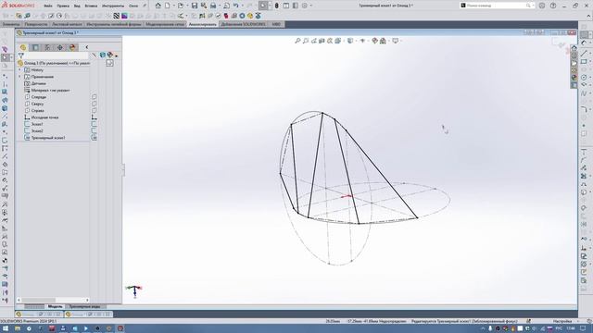Select the Rectangle sketch tool on right toolbar
593x333 pixels.
point(584,62)
